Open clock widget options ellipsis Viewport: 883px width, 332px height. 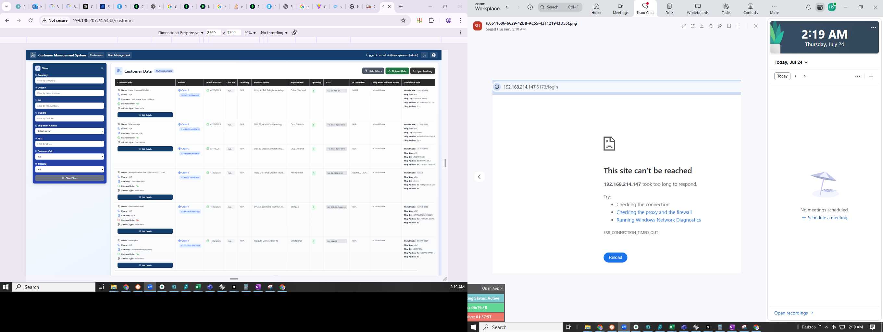873,28
